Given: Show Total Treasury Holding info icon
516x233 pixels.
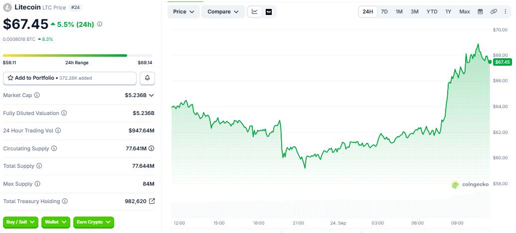Looking at the screenshot, I should [x=65, y=201].
